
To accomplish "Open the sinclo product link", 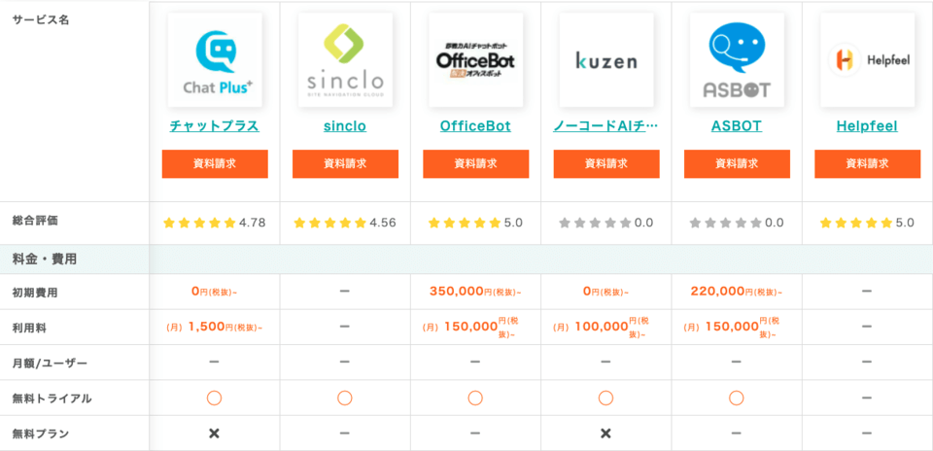I will [345, 126].
